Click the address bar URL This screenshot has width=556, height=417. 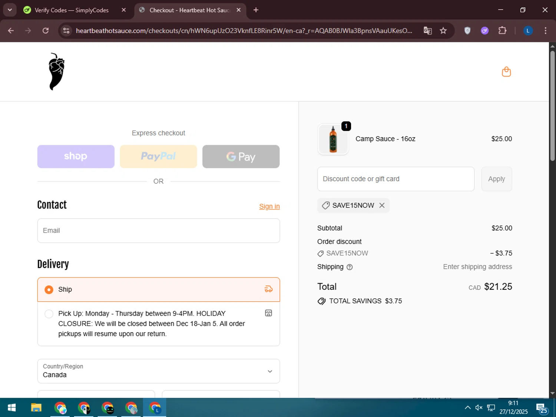[244, 31]
